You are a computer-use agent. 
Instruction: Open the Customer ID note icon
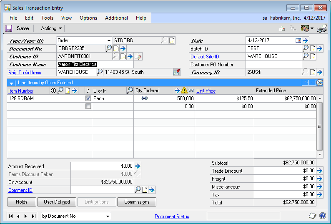pyautogui.click(x=123, y=56)
